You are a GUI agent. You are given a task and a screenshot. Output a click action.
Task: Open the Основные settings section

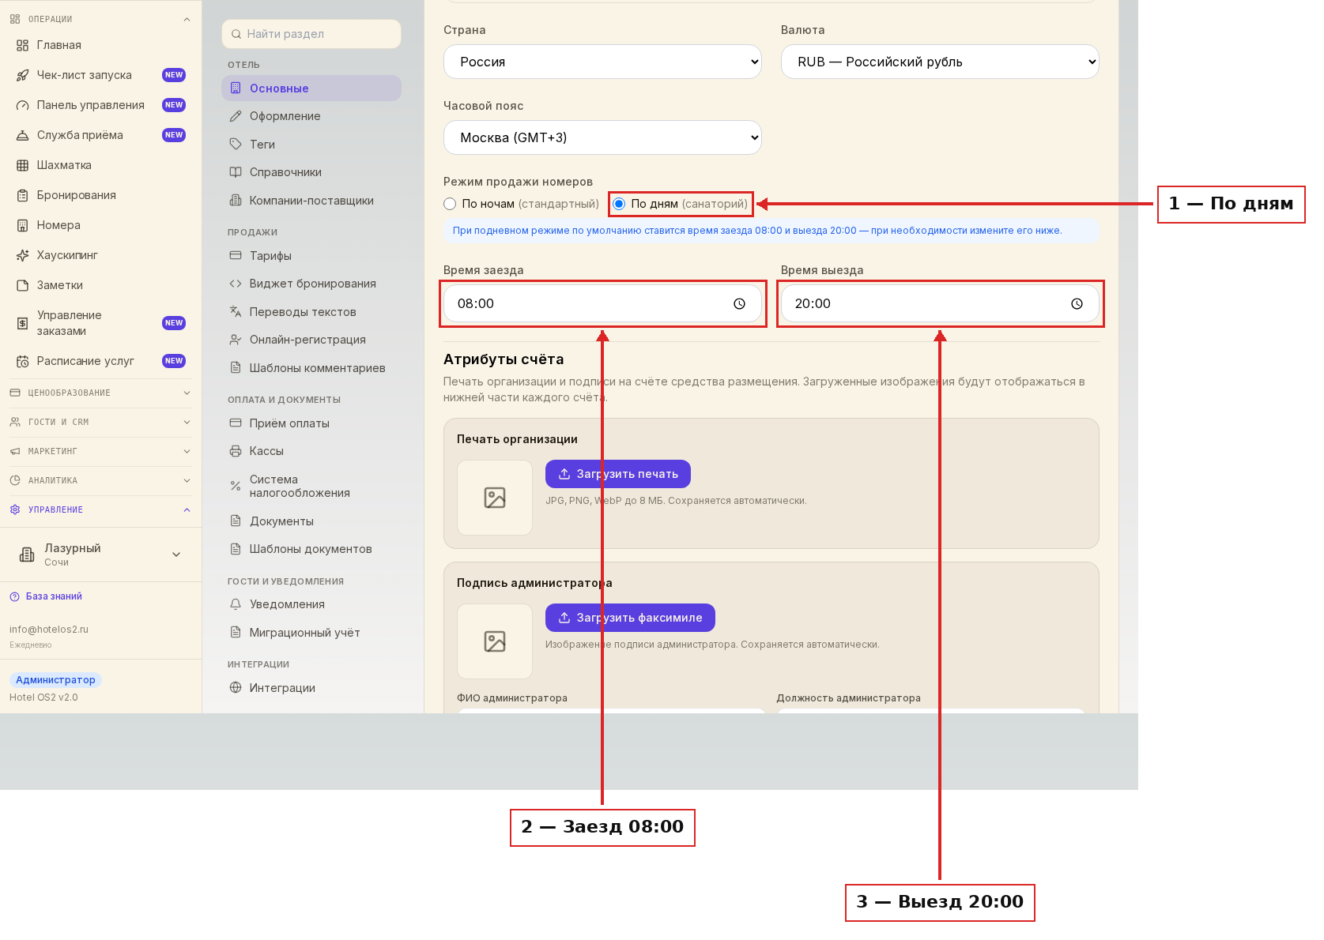pos(311,88)
